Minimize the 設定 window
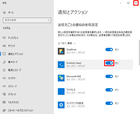140x114 pixels. (121, 3)
